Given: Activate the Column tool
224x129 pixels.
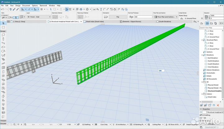Looking at the screenshot, I should point(3,39).
